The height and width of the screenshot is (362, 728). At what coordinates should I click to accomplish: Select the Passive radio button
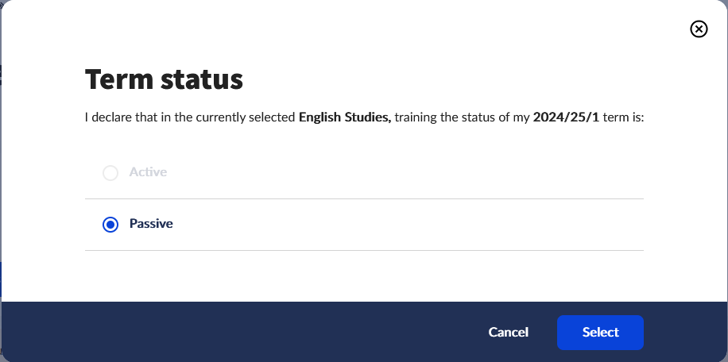110,225
